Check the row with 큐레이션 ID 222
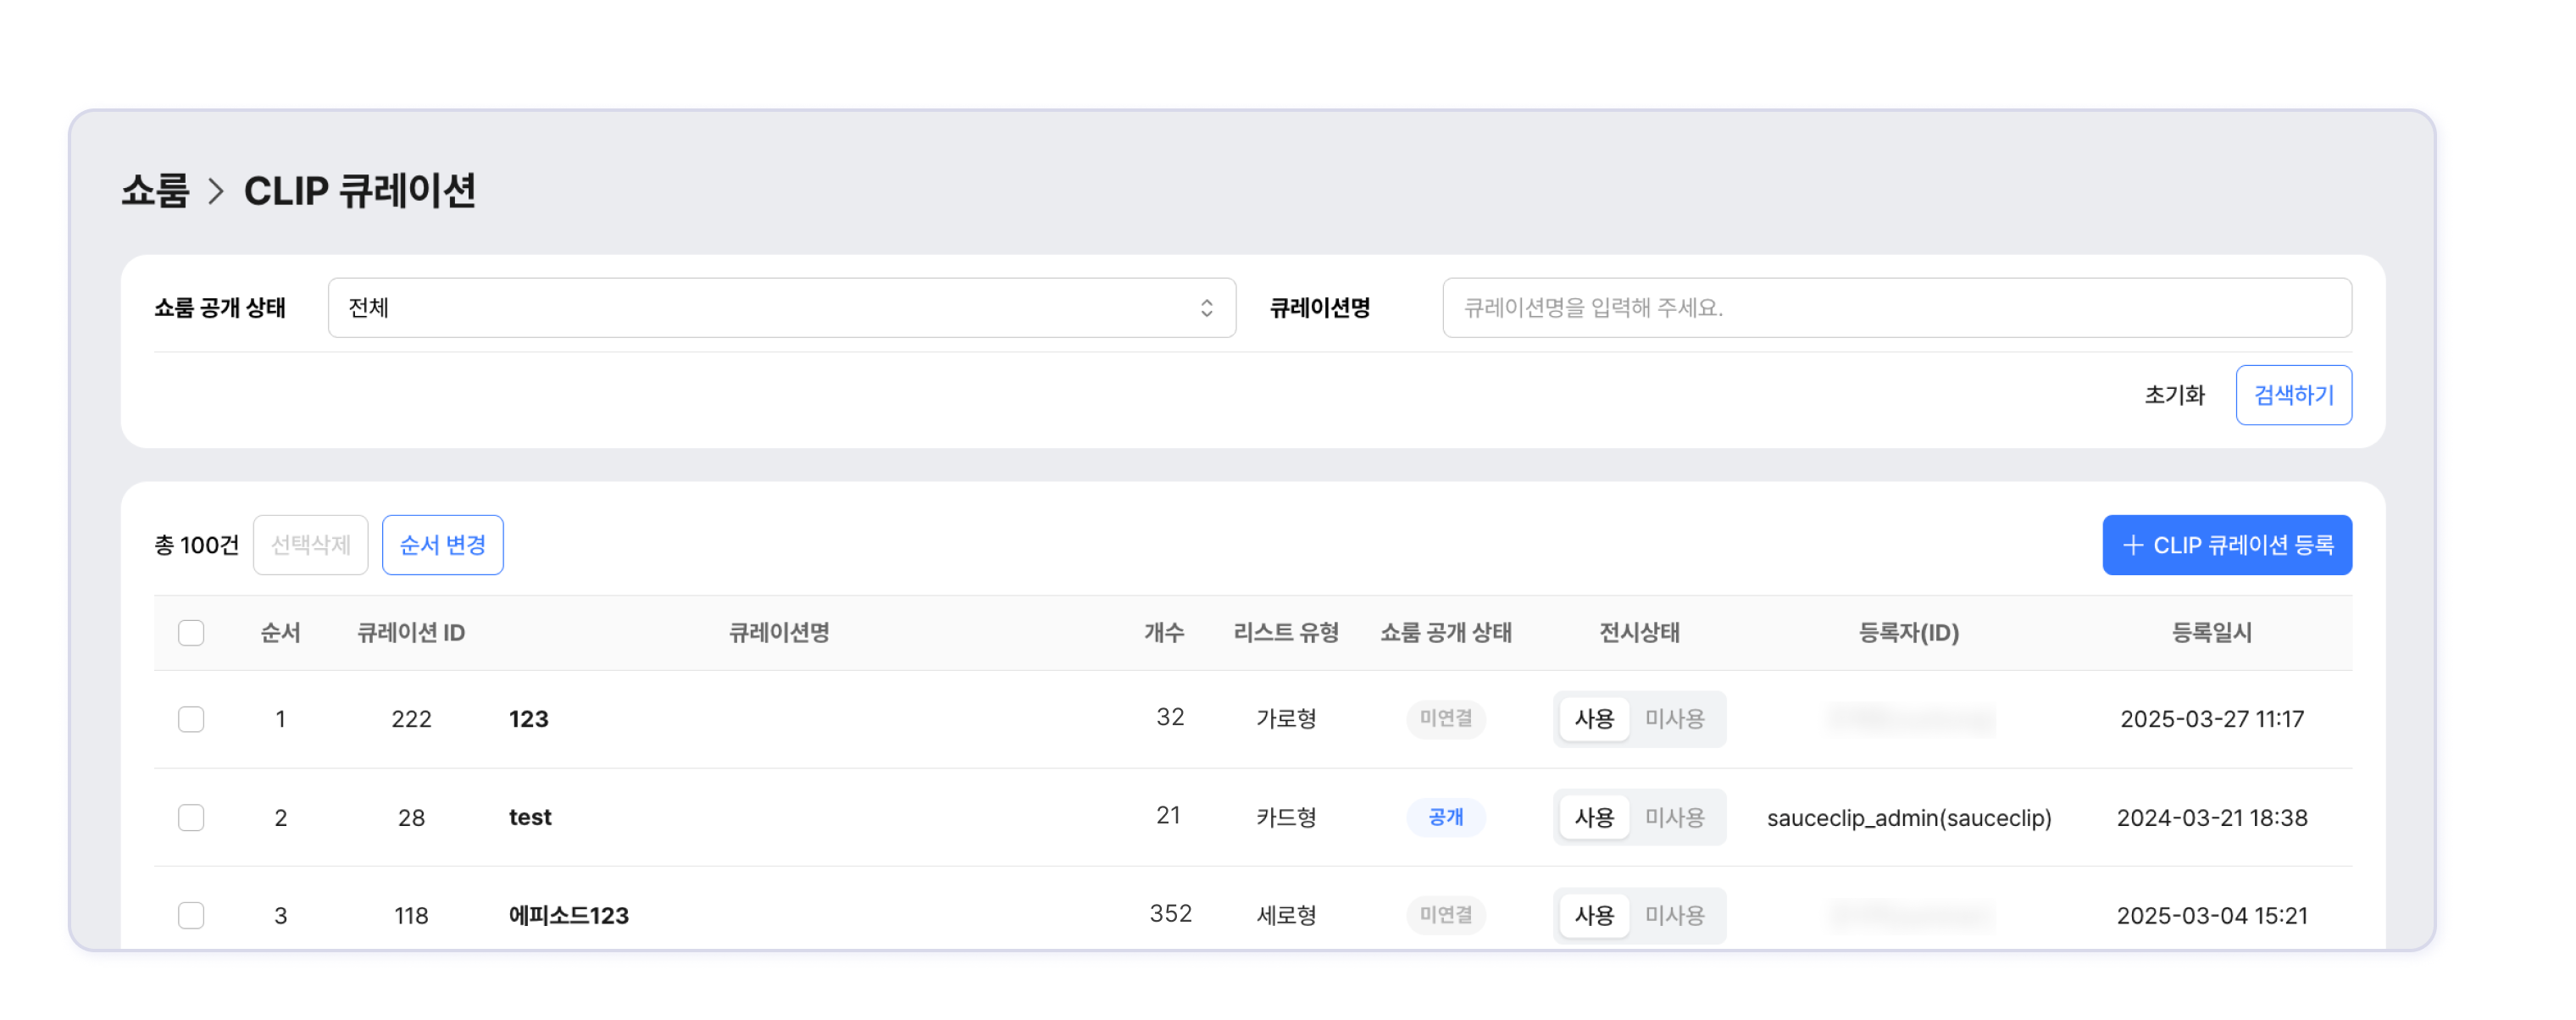The width and height of the screenshot is (2576, 1020). 191,719
